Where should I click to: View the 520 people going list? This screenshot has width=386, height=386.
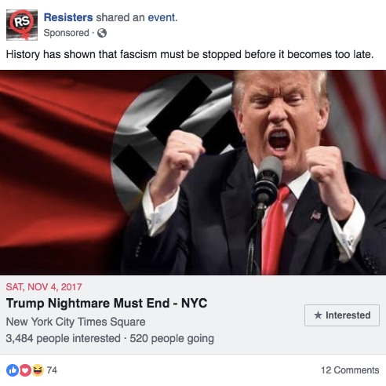[x=172, y=338]
